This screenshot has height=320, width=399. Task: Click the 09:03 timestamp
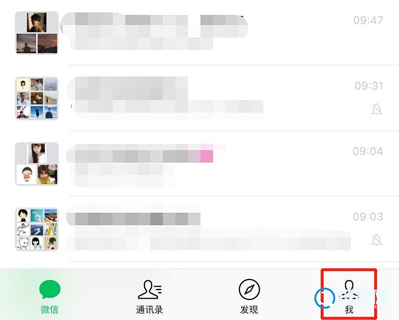(368, 217)
